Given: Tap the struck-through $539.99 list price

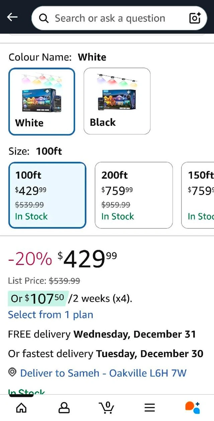Looking at the screenshot, I should [x=65, y=281].
